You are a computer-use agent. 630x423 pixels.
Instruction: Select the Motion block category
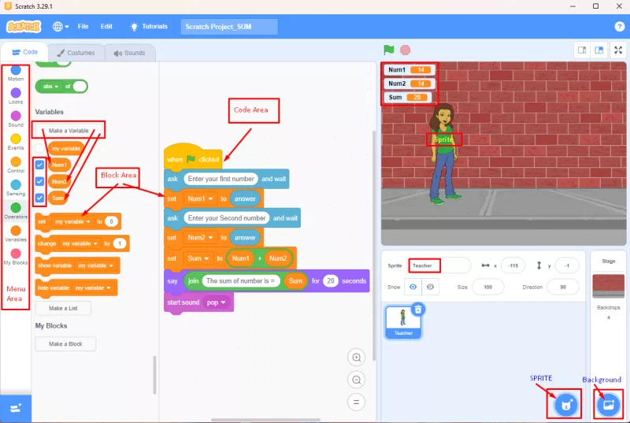tap(16, 73)
